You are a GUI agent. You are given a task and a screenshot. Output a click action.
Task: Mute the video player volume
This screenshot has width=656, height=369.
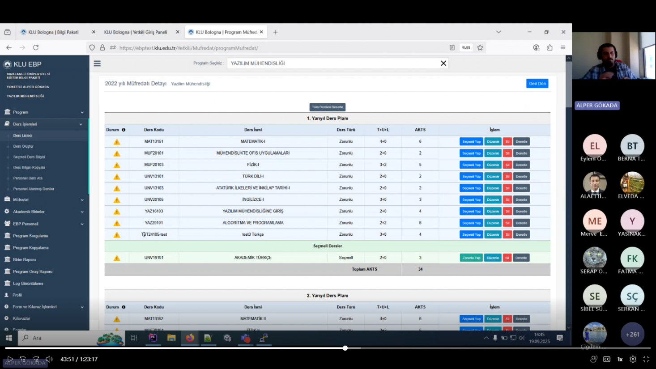(49, 359)
